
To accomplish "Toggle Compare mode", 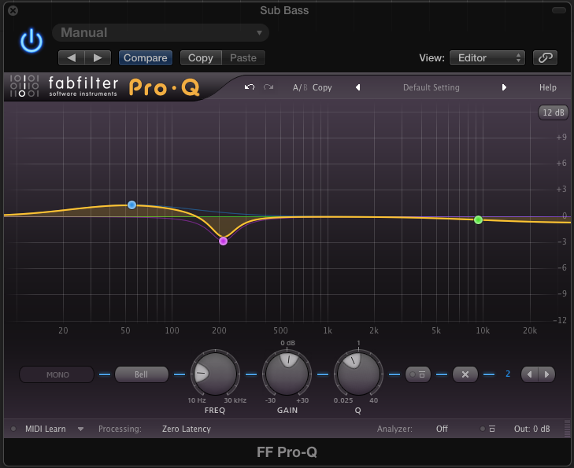I will coord(146,57).
